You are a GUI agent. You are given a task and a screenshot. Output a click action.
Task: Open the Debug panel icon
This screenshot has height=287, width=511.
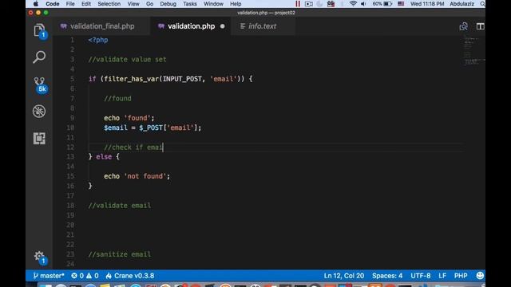[39, 112]
